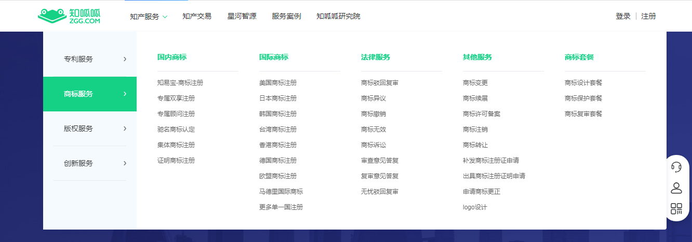Select the highlighted 商标服务 side menu item
692x242 pixels.
90,94
